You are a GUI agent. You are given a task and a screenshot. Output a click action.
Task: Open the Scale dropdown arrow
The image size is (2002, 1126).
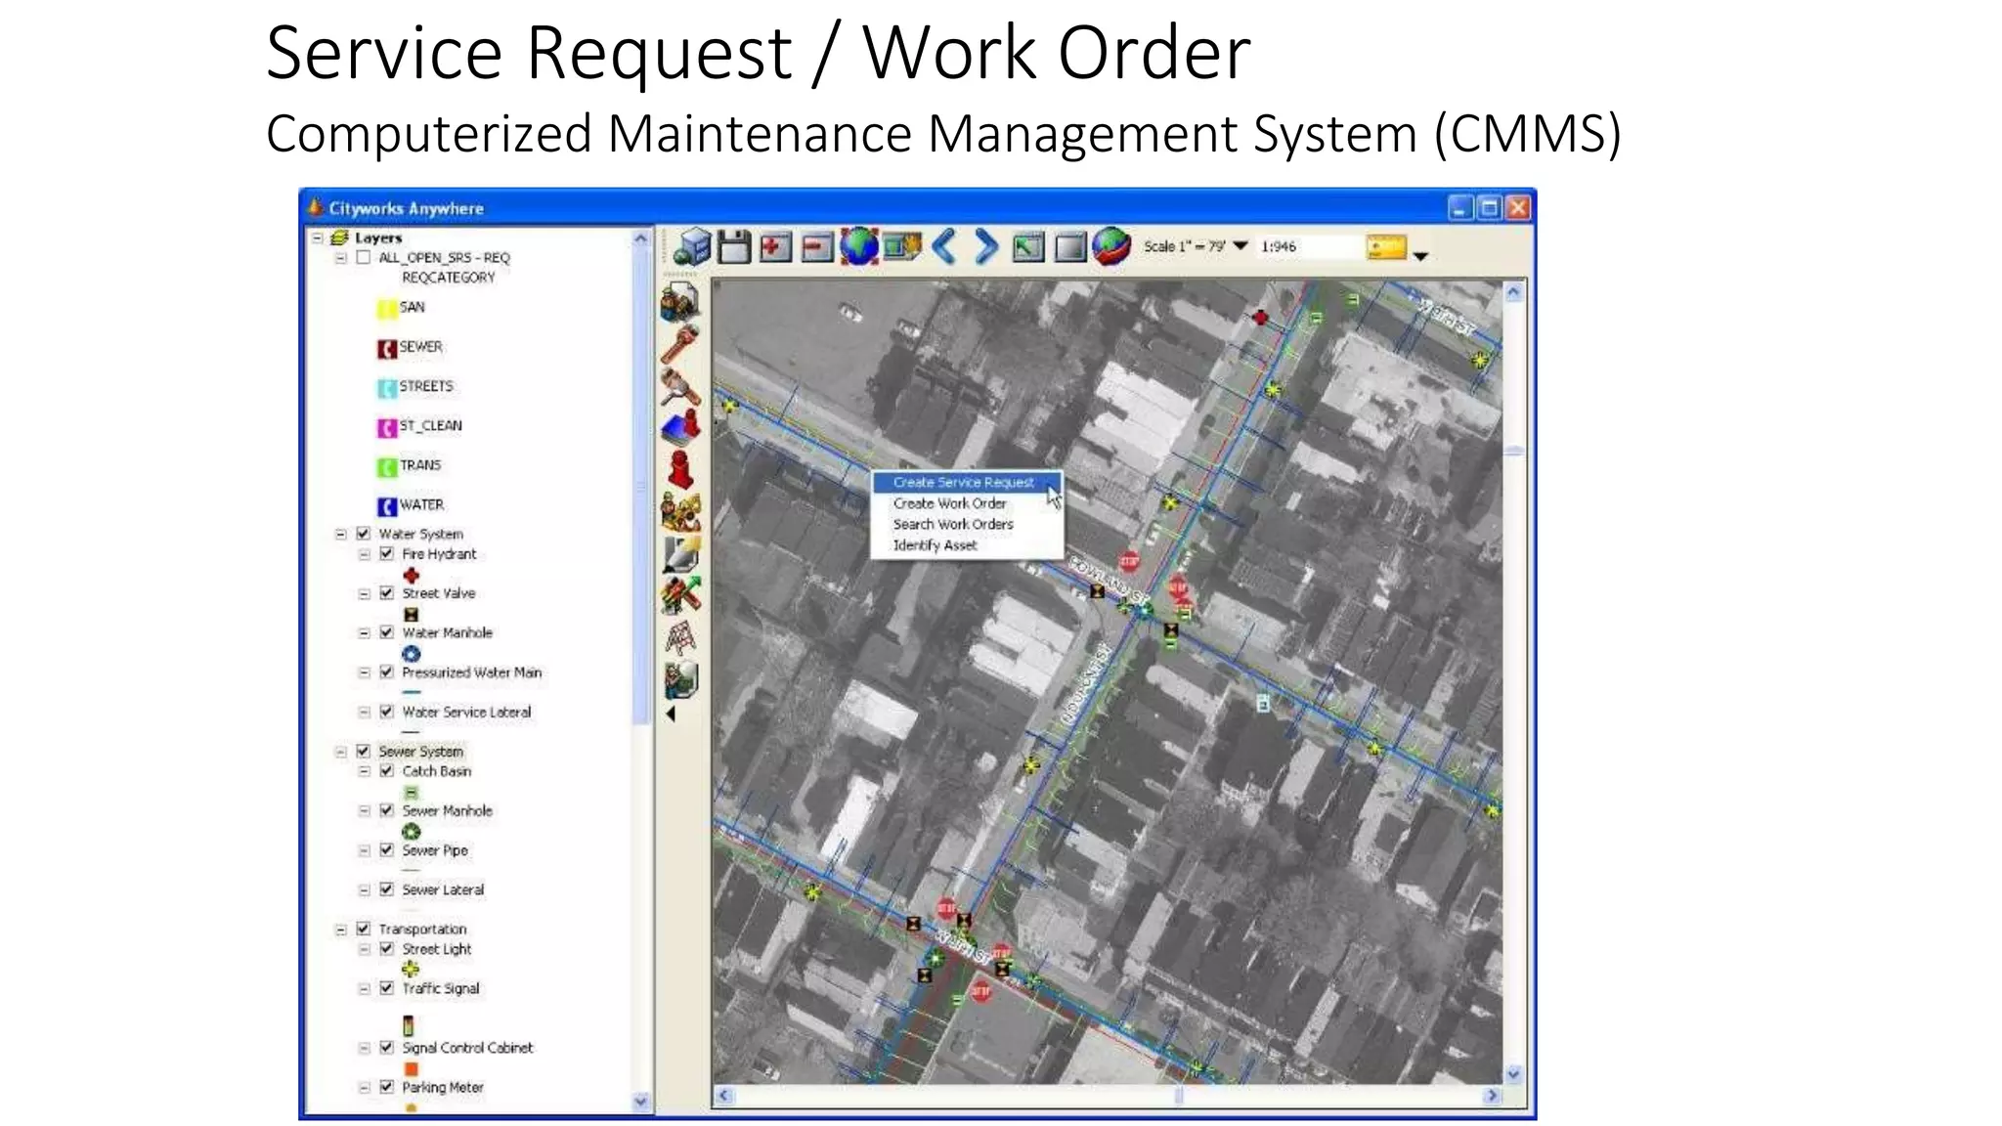pos(1240,245)
